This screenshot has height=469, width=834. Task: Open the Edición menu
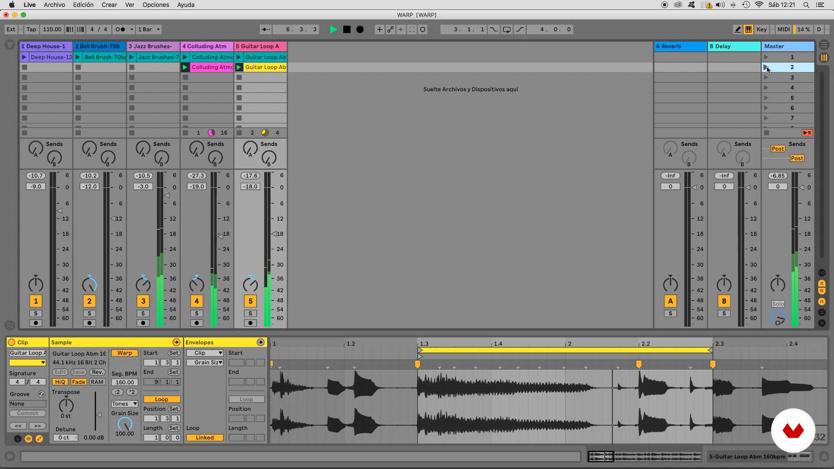click(83, 5)
